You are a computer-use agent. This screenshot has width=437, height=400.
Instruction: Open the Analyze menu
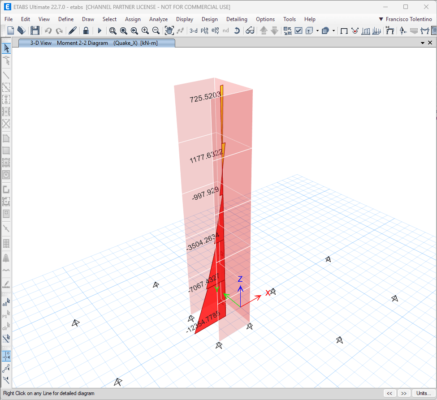click(x=158, y=19)
